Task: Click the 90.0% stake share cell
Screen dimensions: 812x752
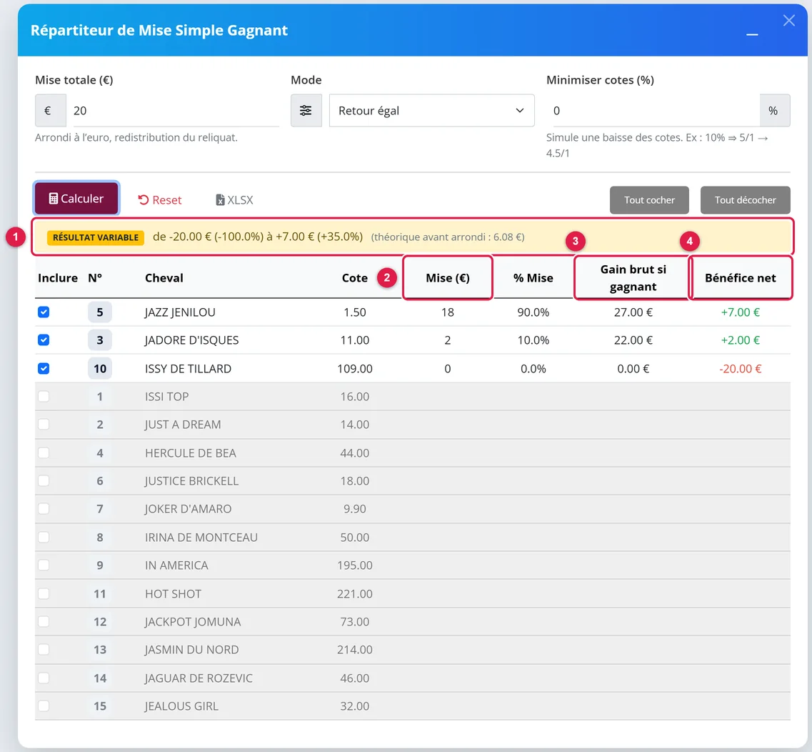Action: pos(533,312)
